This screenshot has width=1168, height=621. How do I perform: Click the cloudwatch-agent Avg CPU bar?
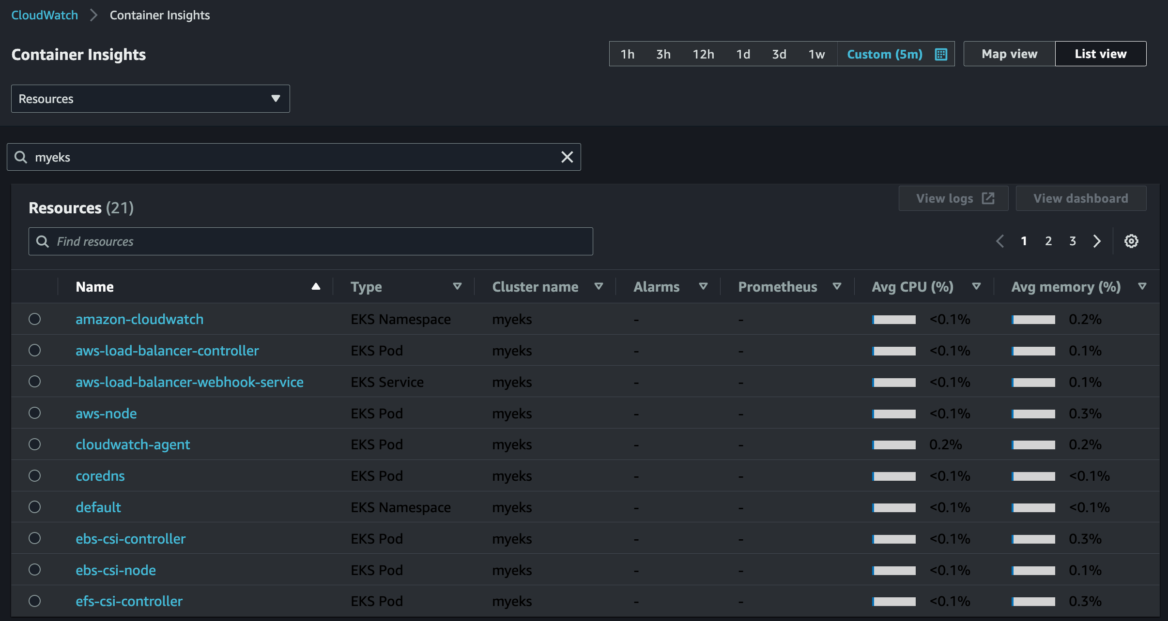[x=894, y=444]
